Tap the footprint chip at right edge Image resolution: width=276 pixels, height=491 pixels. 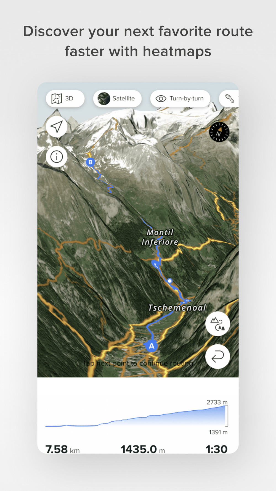(x=229, y=99)
